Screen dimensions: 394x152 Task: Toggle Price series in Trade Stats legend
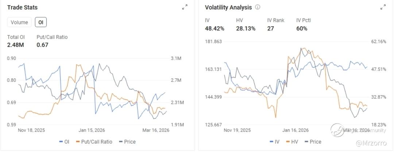[127, 141]
